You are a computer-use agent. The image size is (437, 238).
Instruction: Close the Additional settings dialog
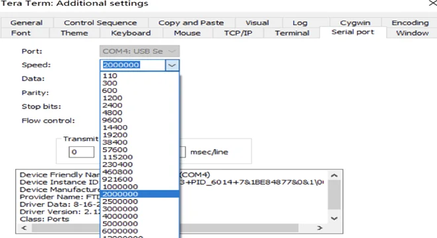(x=433, y=3)
